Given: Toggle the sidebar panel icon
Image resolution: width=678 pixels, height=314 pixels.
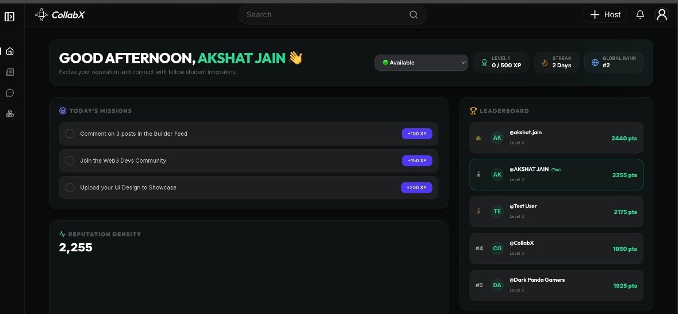Looking at the screenshot, I should 10,17.
